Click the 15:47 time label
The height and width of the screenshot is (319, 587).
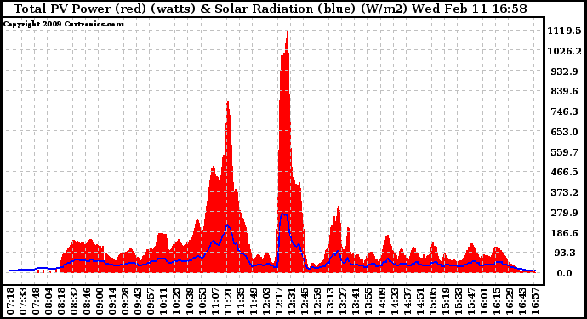(471, 301)
